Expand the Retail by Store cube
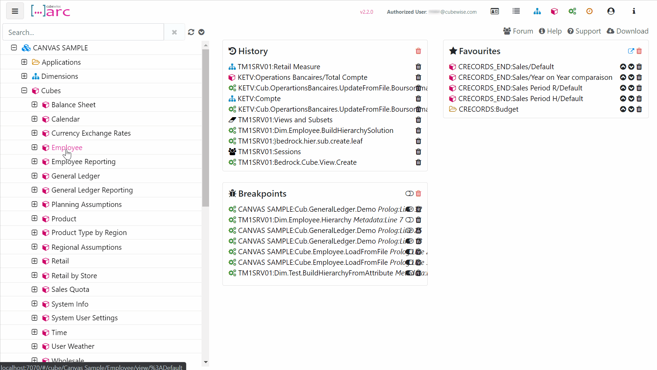Screen dimensions: 657x370 [x=35, y=275]
